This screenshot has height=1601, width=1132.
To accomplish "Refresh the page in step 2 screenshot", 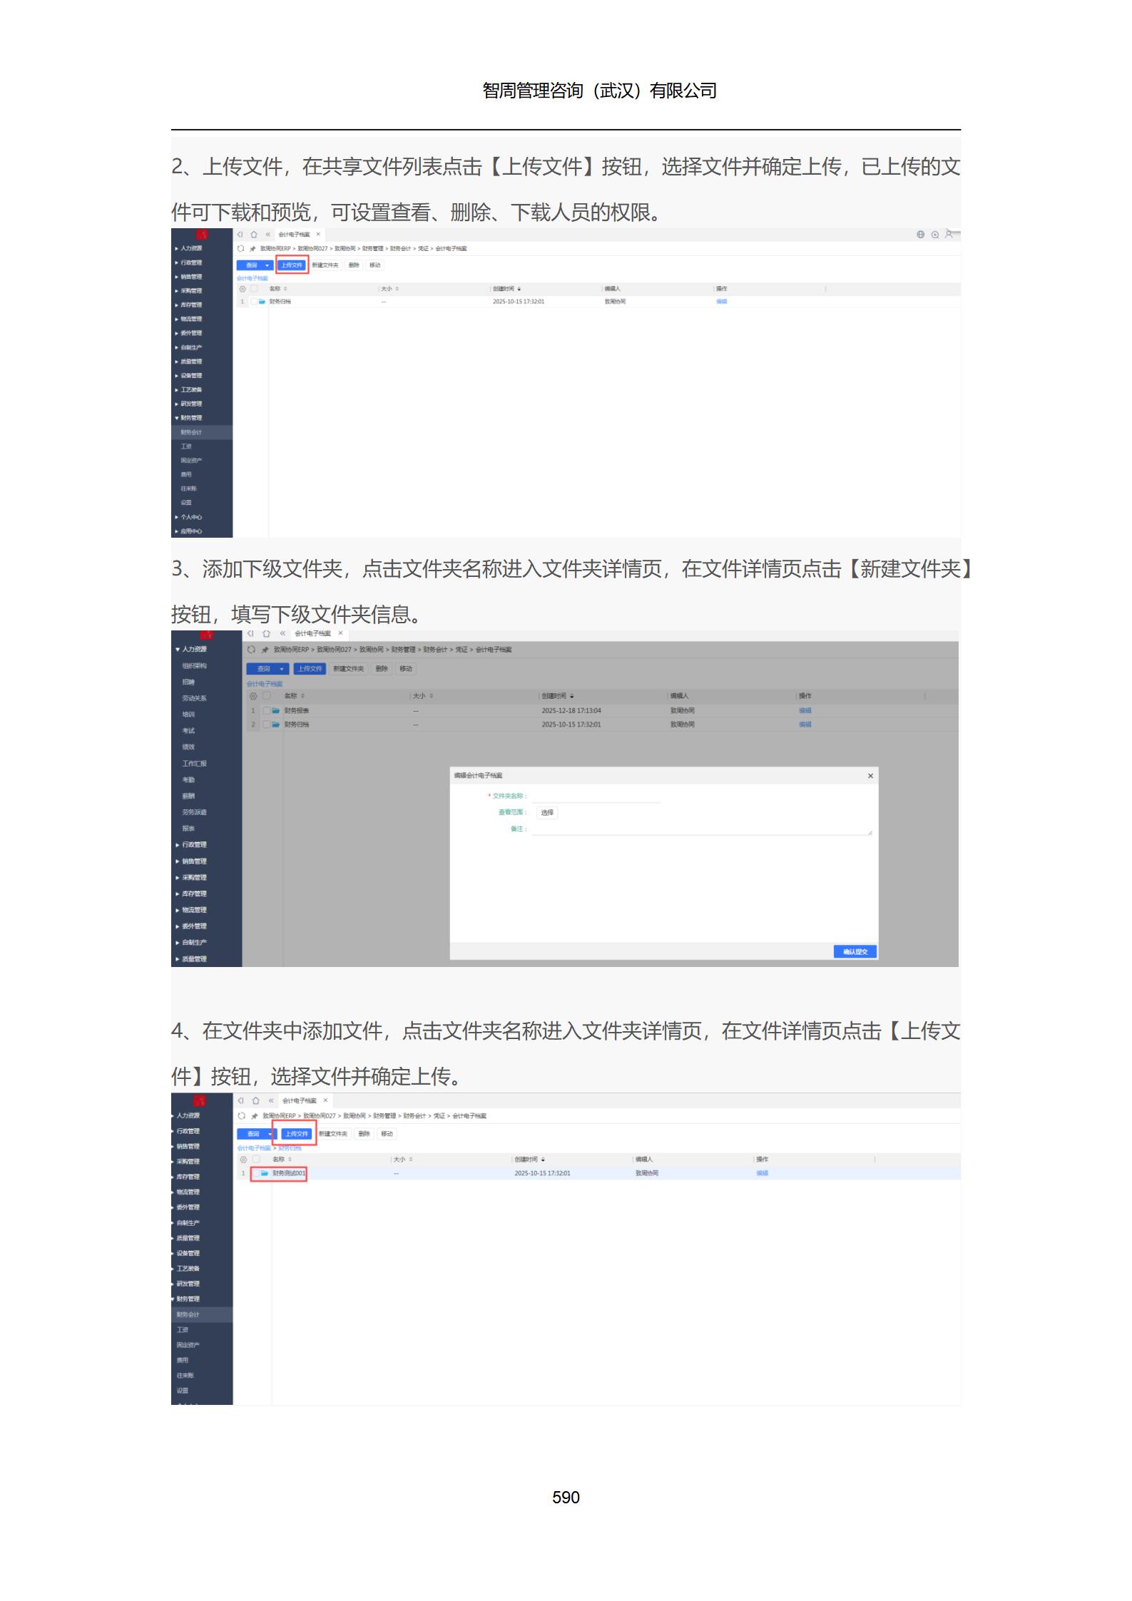I will [241, 249].
